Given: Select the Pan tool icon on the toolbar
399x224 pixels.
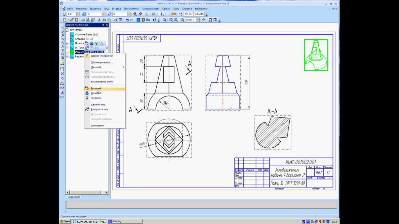Looking at the screenshot, I should click(203, 20).
